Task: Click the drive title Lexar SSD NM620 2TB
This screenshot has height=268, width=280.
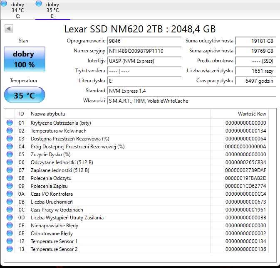Action: coord(114,29)
